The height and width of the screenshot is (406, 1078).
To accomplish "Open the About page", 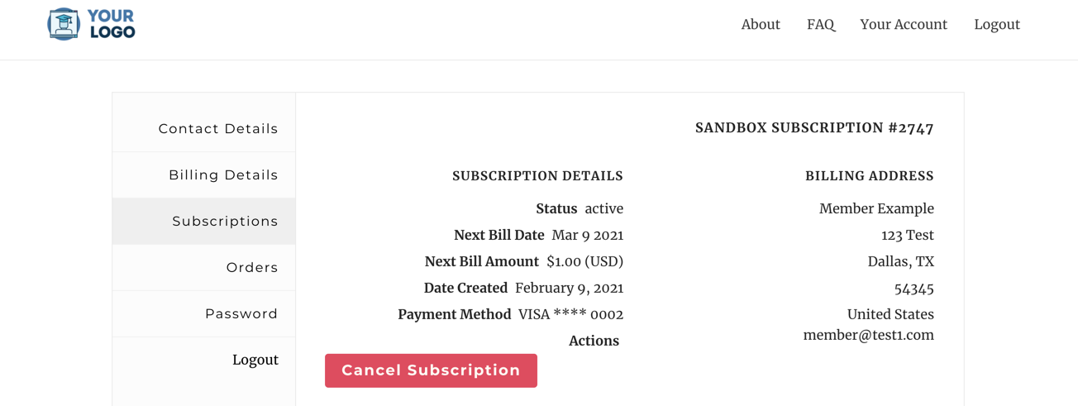I will click(761, 24).
